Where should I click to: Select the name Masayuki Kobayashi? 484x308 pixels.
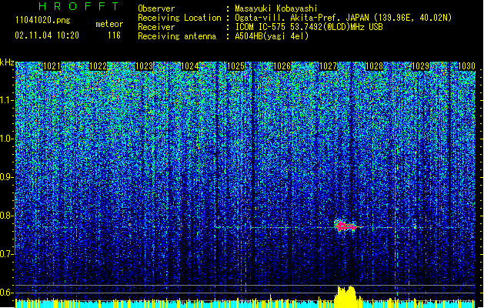coord(276,8)
